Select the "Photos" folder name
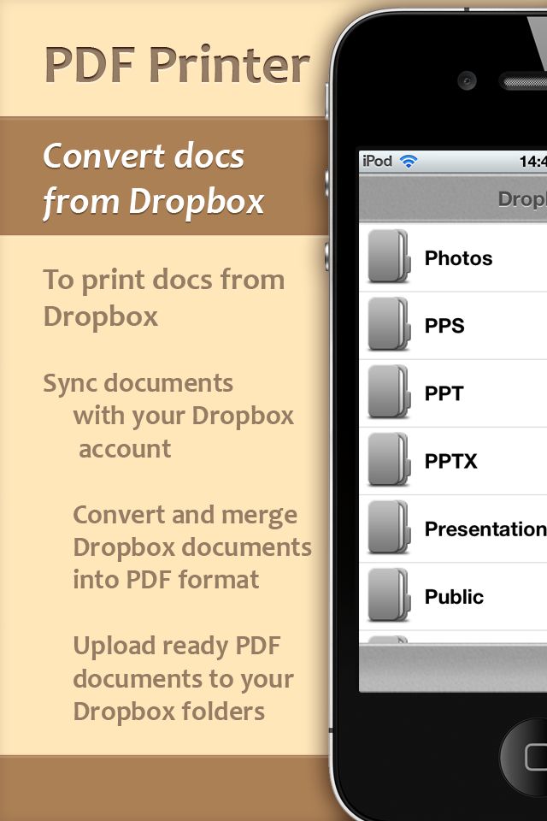This screenshot has height=821, width=547. click(458, 258)
